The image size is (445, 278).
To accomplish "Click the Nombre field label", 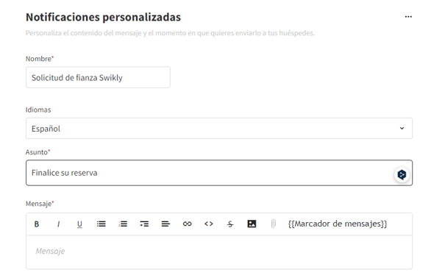I will [x=40, y=59].
